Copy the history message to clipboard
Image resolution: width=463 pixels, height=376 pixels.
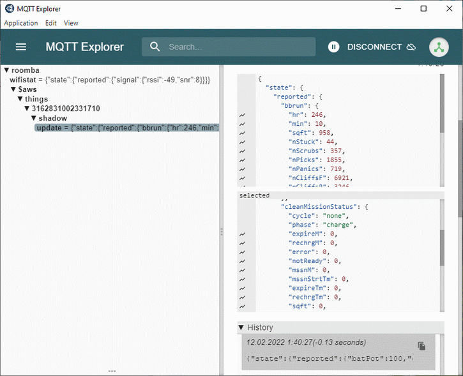pyautogui.click(x=421, y=346)
